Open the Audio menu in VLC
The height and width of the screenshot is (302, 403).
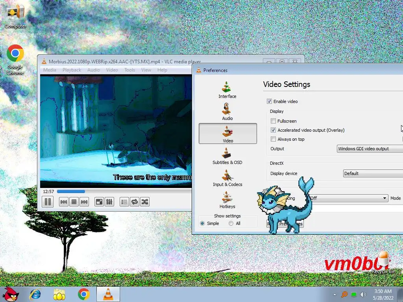94,70
